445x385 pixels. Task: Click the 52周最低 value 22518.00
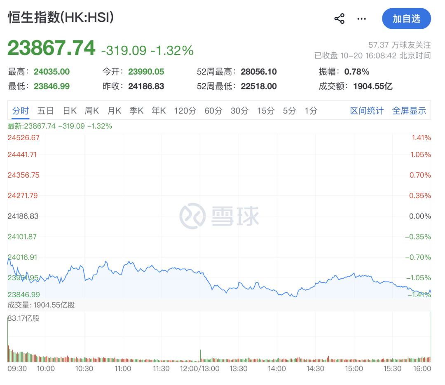tap(259, 86)
